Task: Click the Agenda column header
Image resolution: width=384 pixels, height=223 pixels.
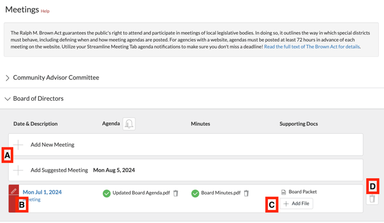Action: [x=111, y=124]
